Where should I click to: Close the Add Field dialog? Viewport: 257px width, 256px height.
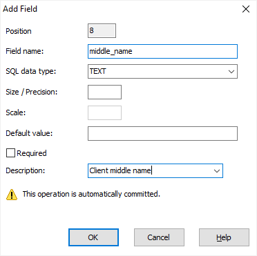pyautogui.click(x=246, y=9)
